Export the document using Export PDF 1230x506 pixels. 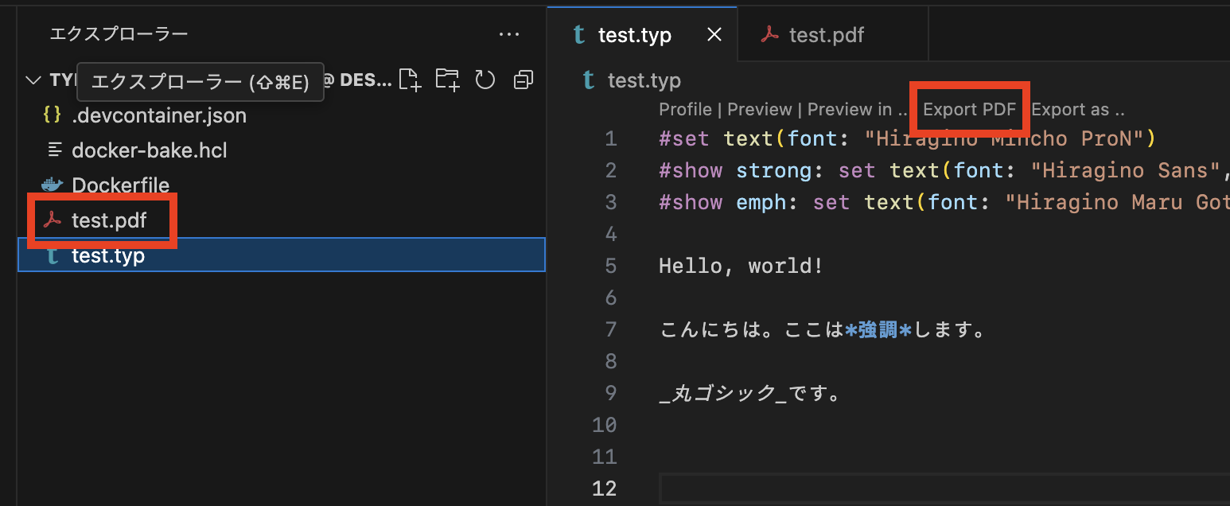[969, 109]
